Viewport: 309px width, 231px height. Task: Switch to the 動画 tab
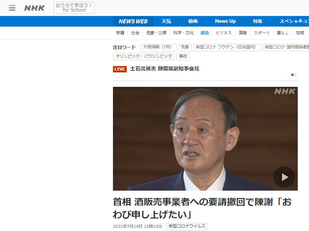pyautogui.click(x=193, y=21)
